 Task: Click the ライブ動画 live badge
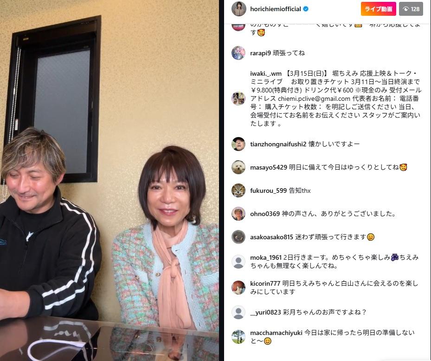[x=378, y=9]
